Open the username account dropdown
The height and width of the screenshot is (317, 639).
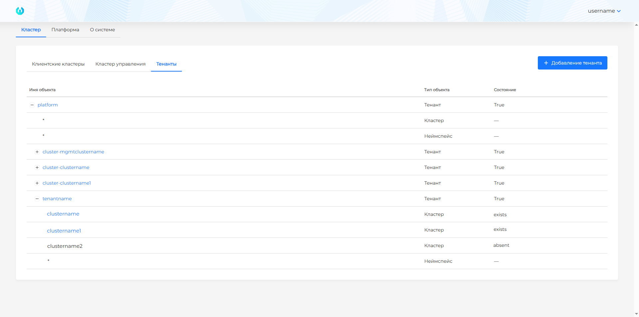click(604, 11)
